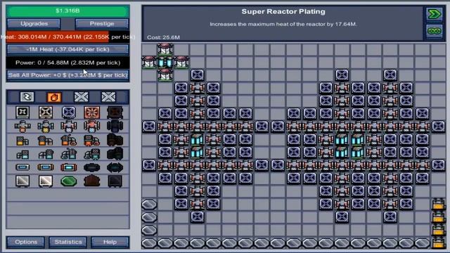Switch to the lightning power components tab
This screenshot has width=450, height=253.
point(27,97)
